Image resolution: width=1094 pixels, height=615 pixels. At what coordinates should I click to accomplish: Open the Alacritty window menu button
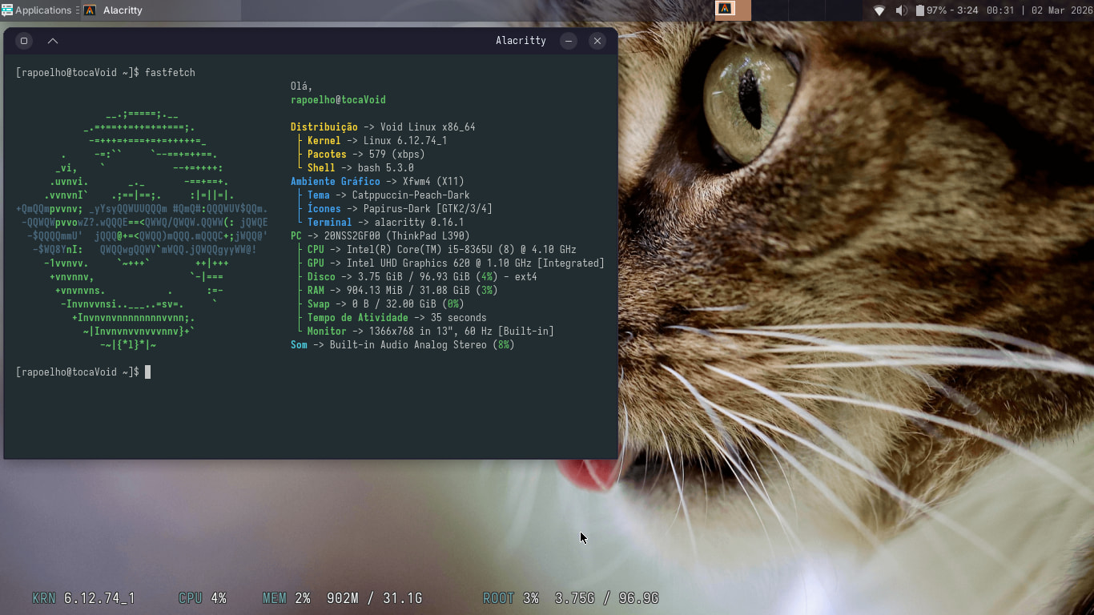pyautogui.click(x=24, y=41)
